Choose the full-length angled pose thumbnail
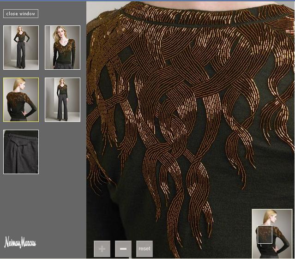 click(x=62, y=100)
